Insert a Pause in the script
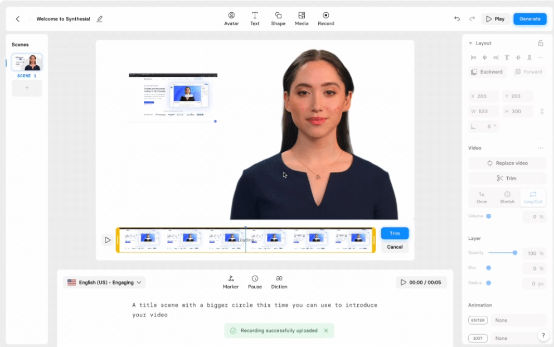The height and width of the screenshot is (347, 554). (255, 282)
